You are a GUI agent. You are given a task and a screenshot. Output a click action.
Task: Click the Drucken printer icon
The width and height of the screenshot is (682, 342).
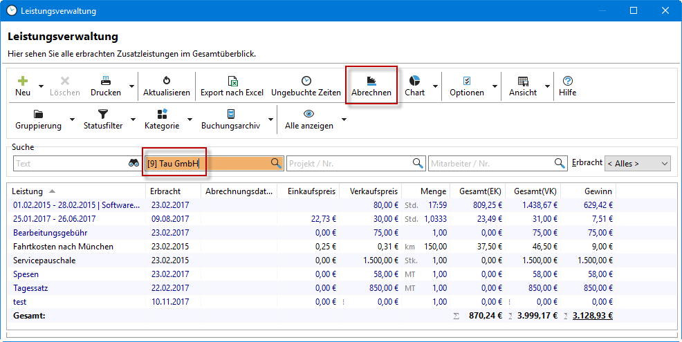pyautogui.click(x=106, y=80)
